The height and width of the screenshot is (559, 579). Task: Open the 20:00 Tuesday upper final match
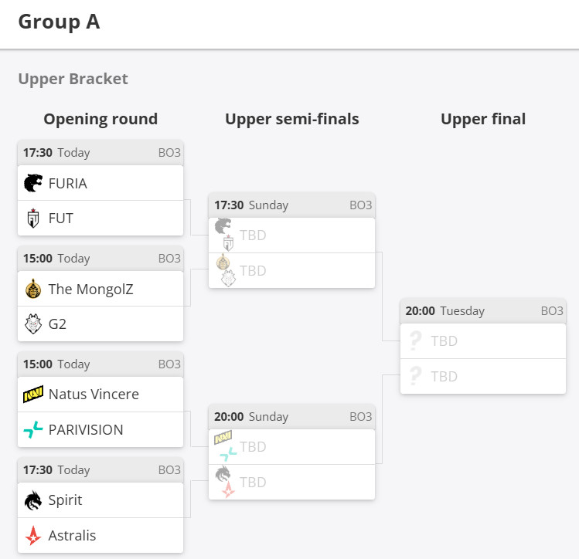(x=483, y=311)
